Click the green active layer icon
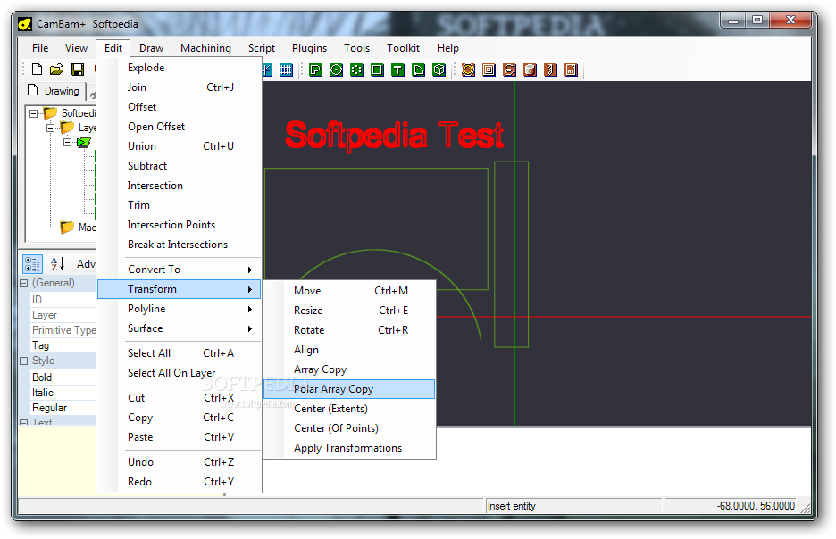This screenshot has height=539, width=836. [x=84, y=143]
